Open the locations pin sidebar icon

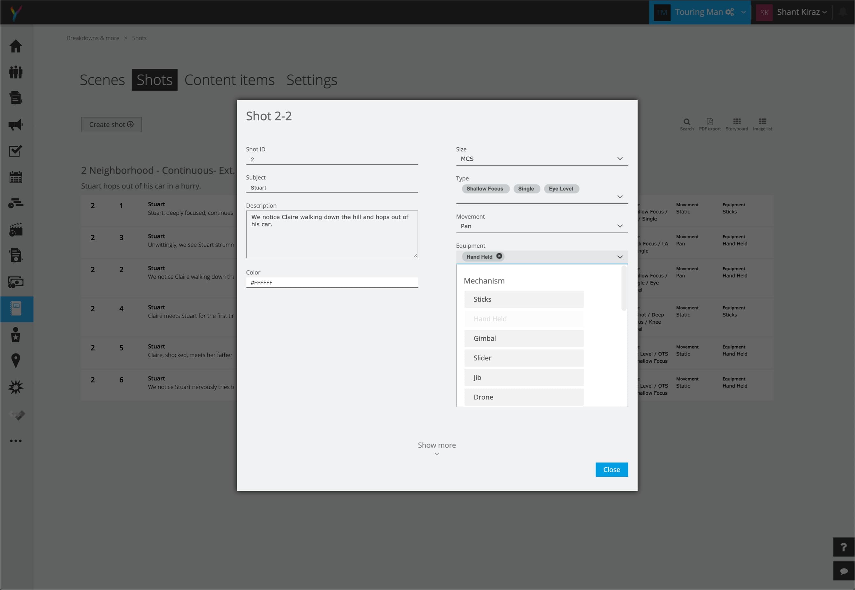pyautogui.click(x=16, y=361)
